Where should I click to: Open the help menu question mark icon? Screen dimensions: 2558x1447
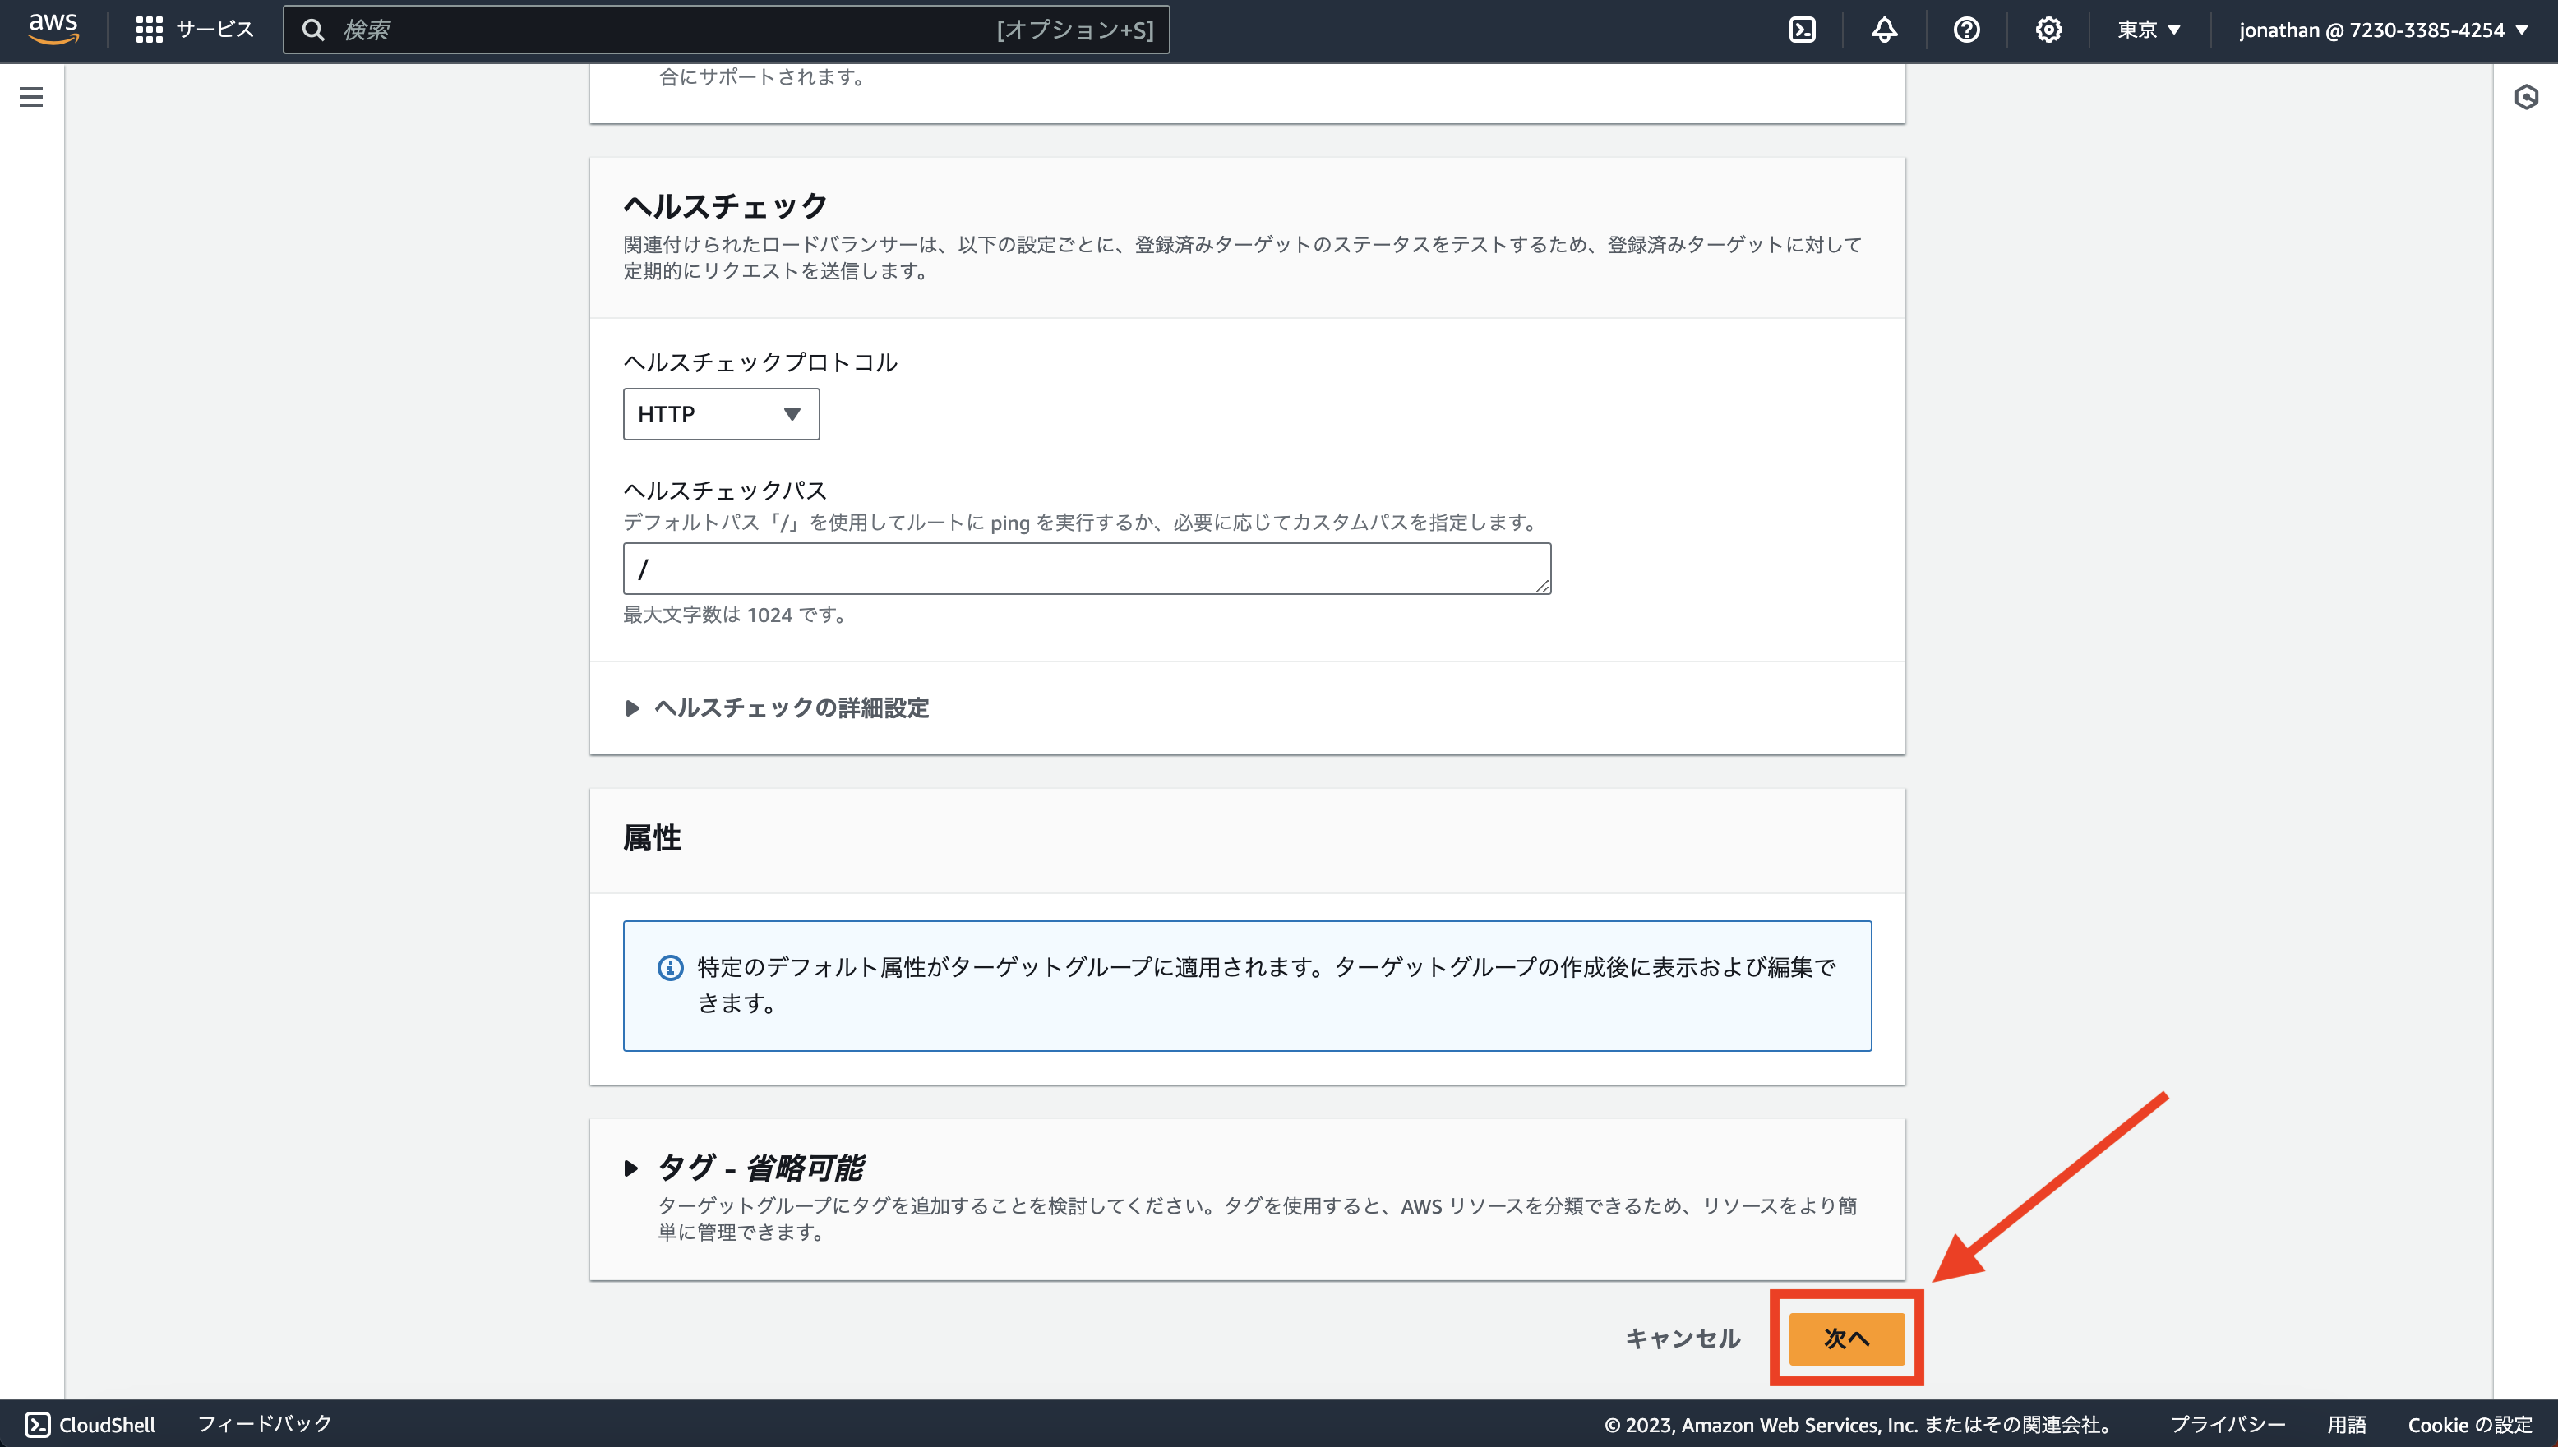1966,29
